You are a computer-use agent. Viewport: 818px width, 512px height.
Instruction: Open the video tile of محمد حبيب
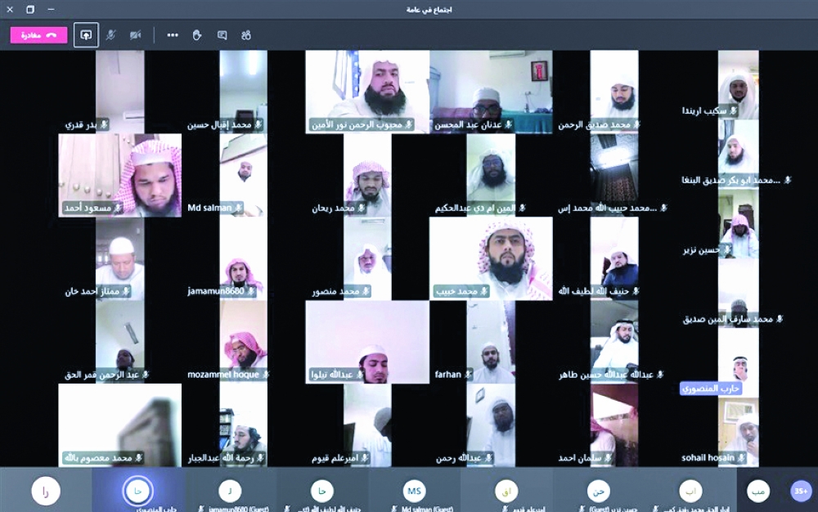tap(491, 258)
